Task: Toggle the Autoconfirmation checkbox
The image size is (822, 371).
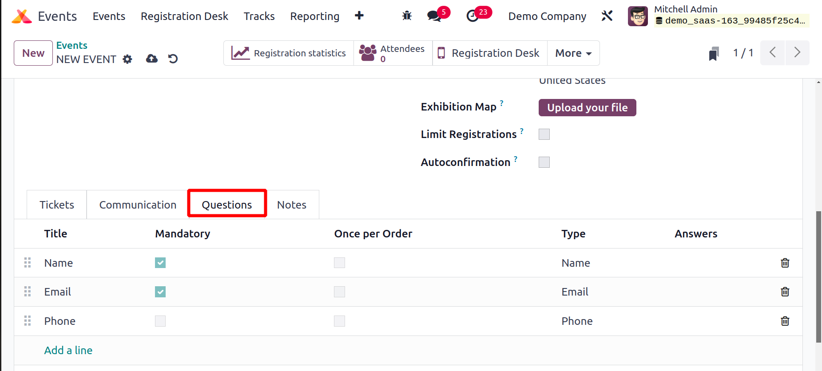Action: point(544,162)
